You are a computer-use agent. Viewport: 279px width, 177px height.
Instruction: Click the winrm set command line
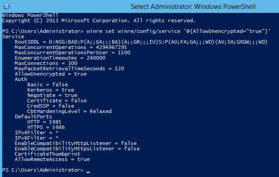tap(136, 31)
